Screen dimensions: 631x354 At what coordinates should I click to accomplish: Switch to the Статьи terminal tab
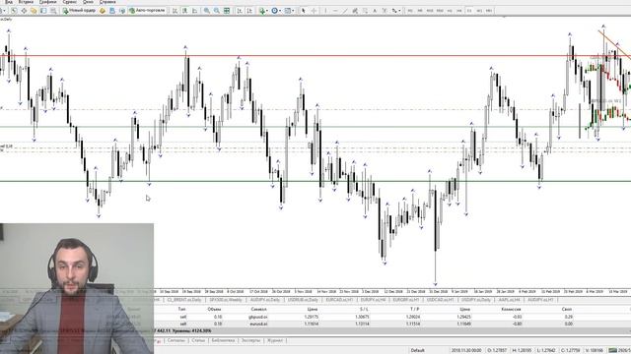(x=198, y=340)
